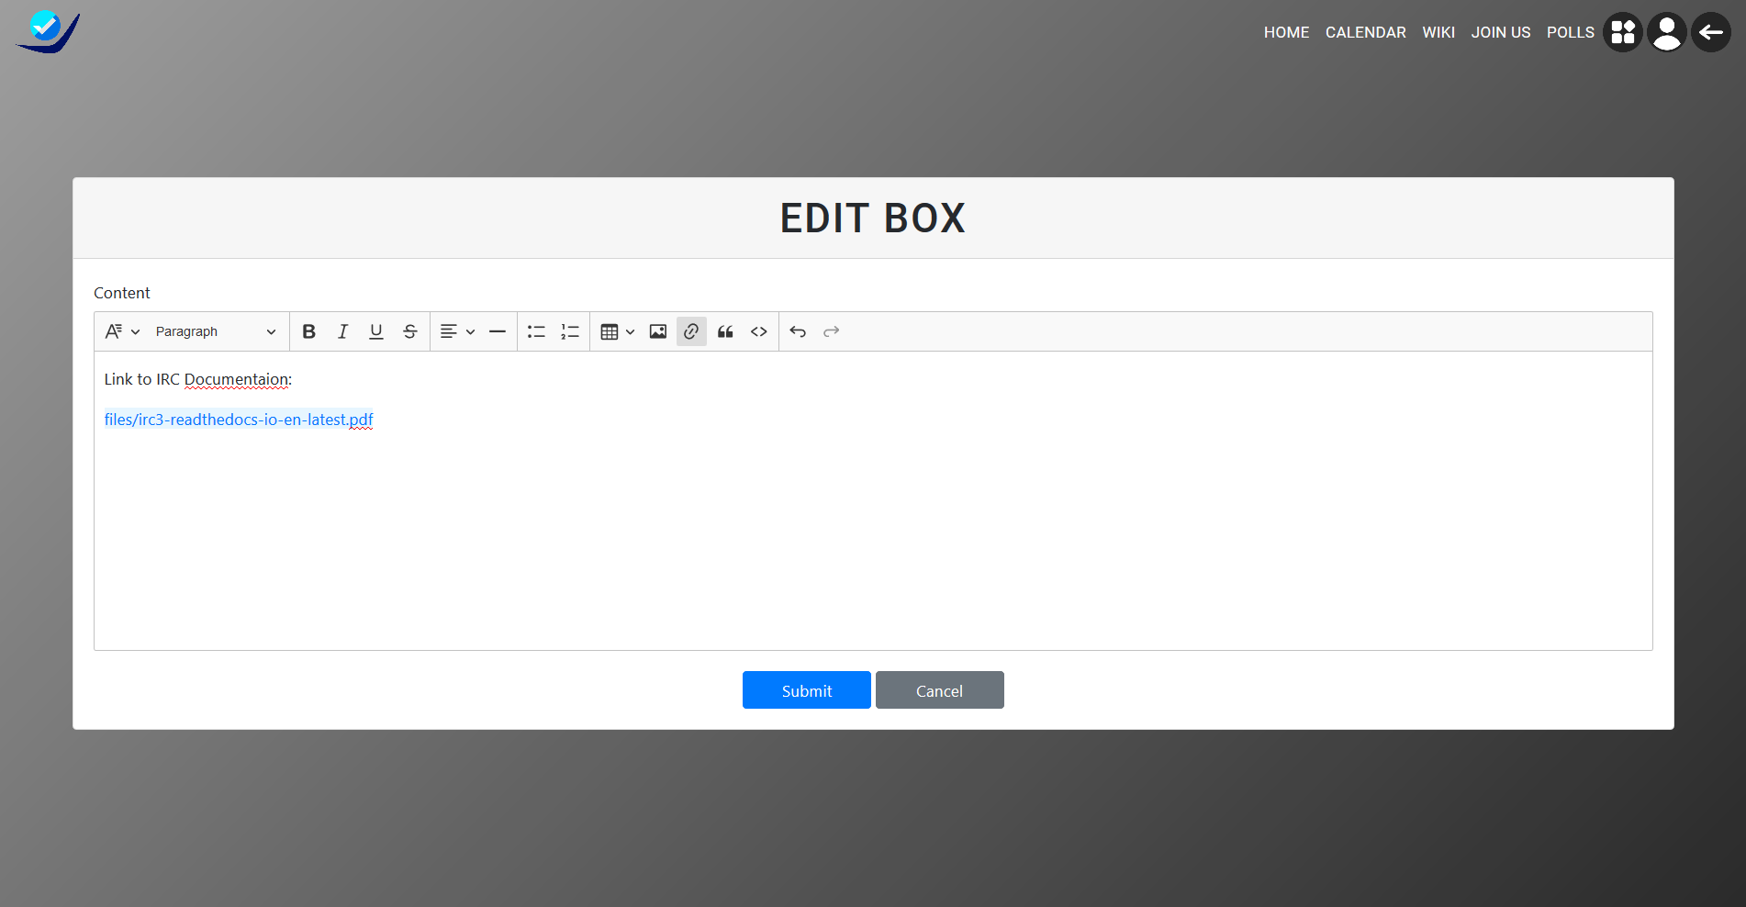Click the Content field label
The width and height of the screenshot is (1746, 907).
tap(122, 293)
